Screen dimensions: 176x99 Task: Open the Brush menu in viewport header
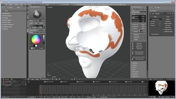[x=37, y=79]
